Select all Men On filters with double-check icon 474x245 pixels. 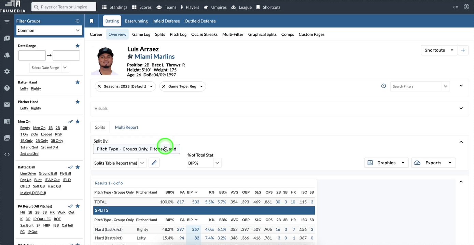70,121
